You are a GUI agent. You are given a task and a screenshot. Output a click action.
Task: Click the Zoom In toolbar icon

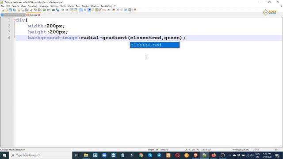(63, 10)
